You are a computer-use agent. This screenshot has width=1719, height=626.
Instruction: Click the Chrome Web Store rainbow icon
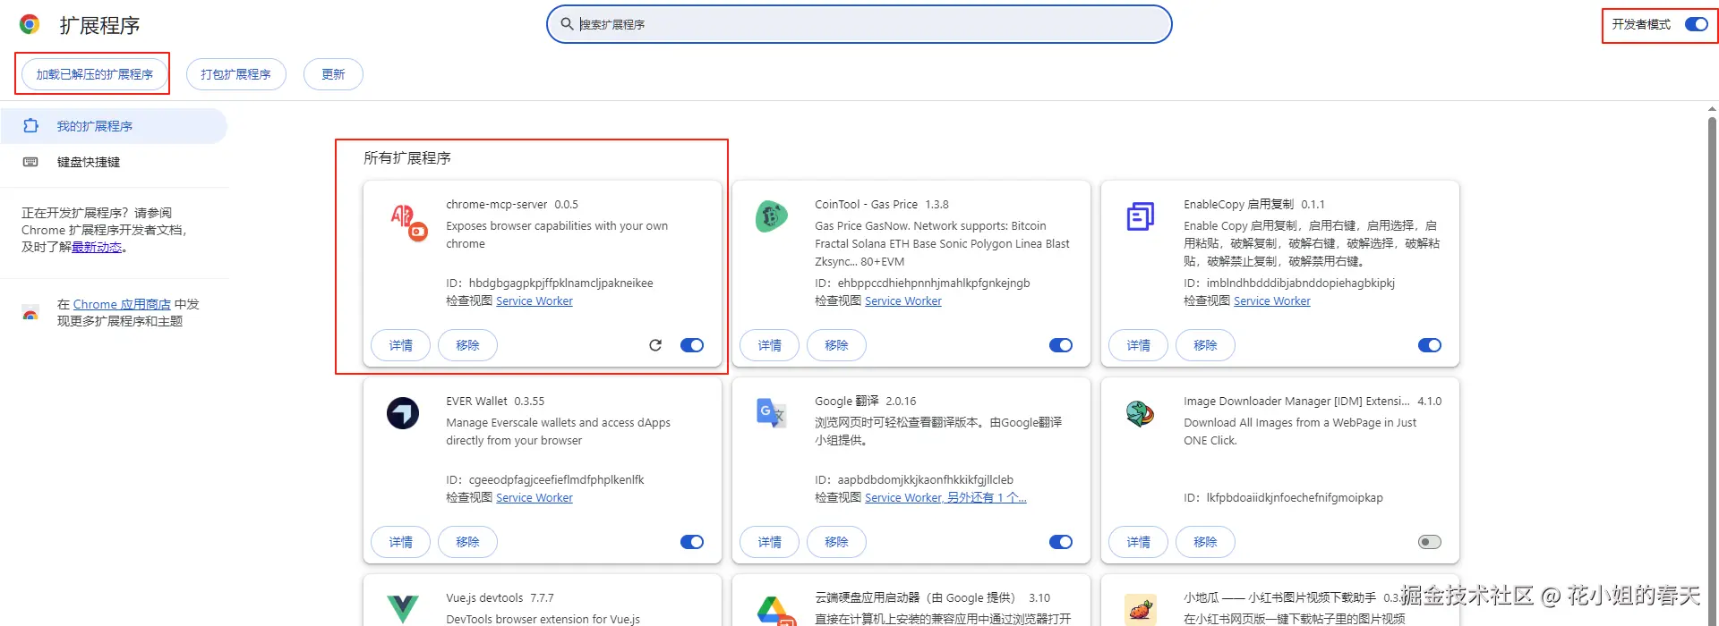30,313
